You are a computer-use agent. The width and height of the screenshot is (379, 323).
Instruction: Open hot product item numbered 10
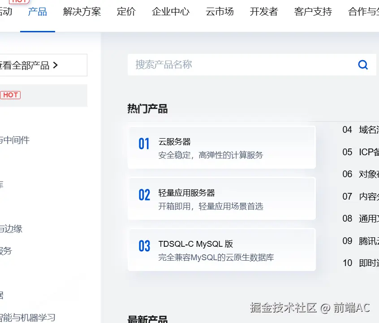(x=361, y=263)
